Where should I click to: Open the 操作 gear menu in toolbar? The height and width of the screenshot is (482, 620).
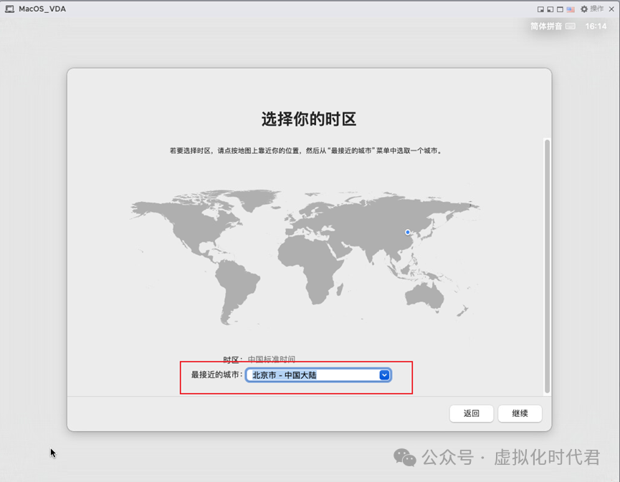pos(591,9)
